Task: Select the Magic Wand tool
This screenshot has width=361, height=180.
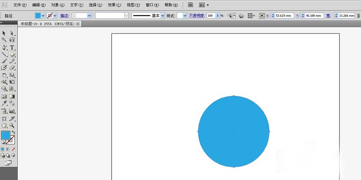Action: [4, 40]
